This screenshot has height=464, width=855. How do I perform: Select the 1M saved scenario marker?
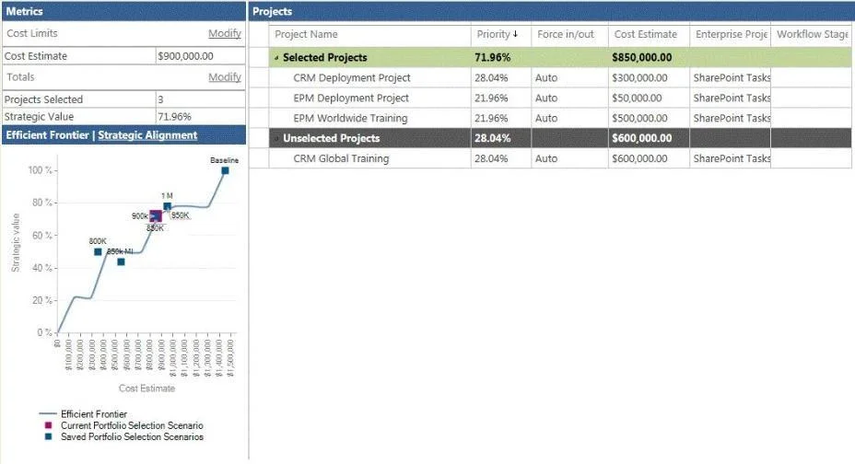(x=168, y=206)
